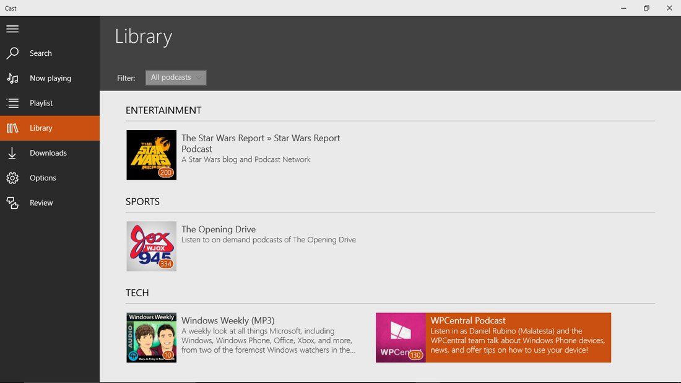Open Options using the gear icon
Screen dimensions: 681x383
tap(13, 178)
